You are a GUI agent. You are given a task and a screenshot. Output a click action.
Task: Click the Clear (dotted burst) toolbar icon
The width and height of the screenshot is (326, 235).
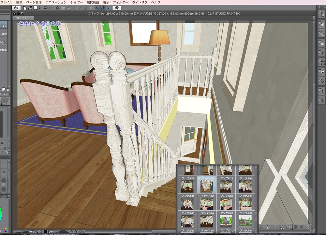point(57,8)
